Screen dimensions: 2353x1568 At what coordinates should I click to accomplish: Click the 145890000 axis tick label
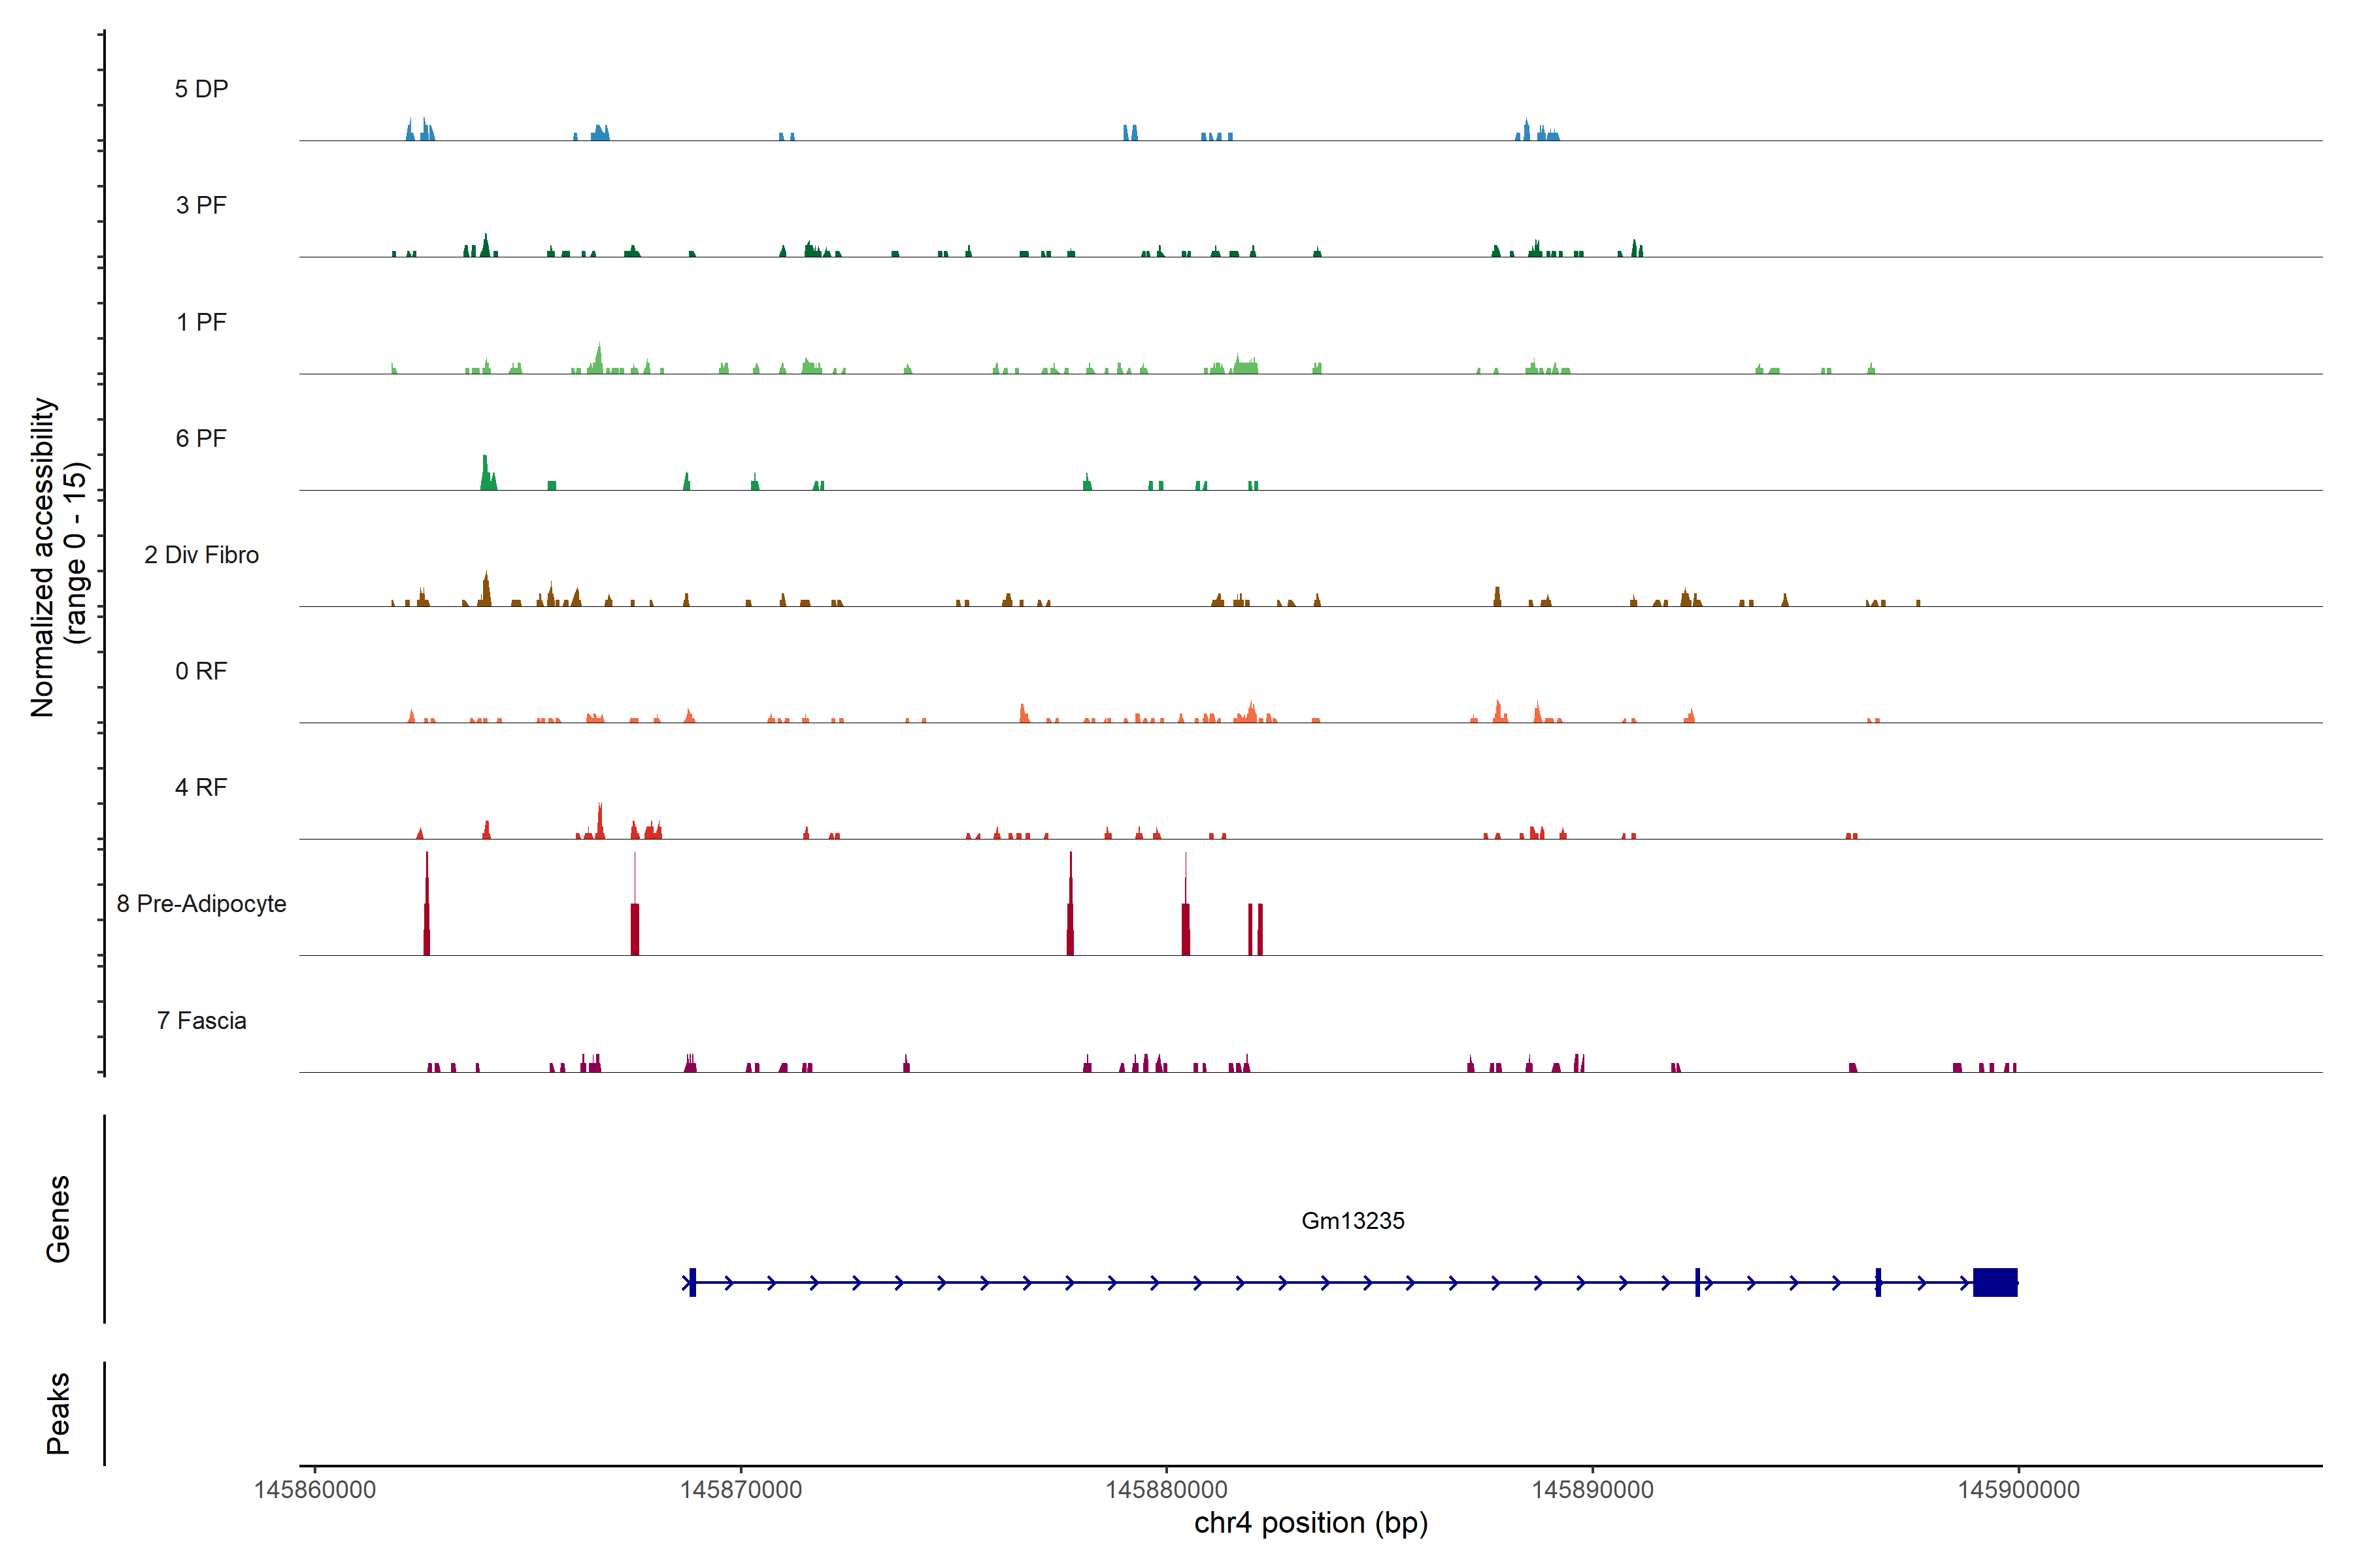tap(1593, 1490)
